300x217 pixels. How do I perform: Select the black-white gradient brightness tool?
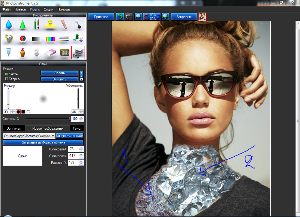click(36, 39)
